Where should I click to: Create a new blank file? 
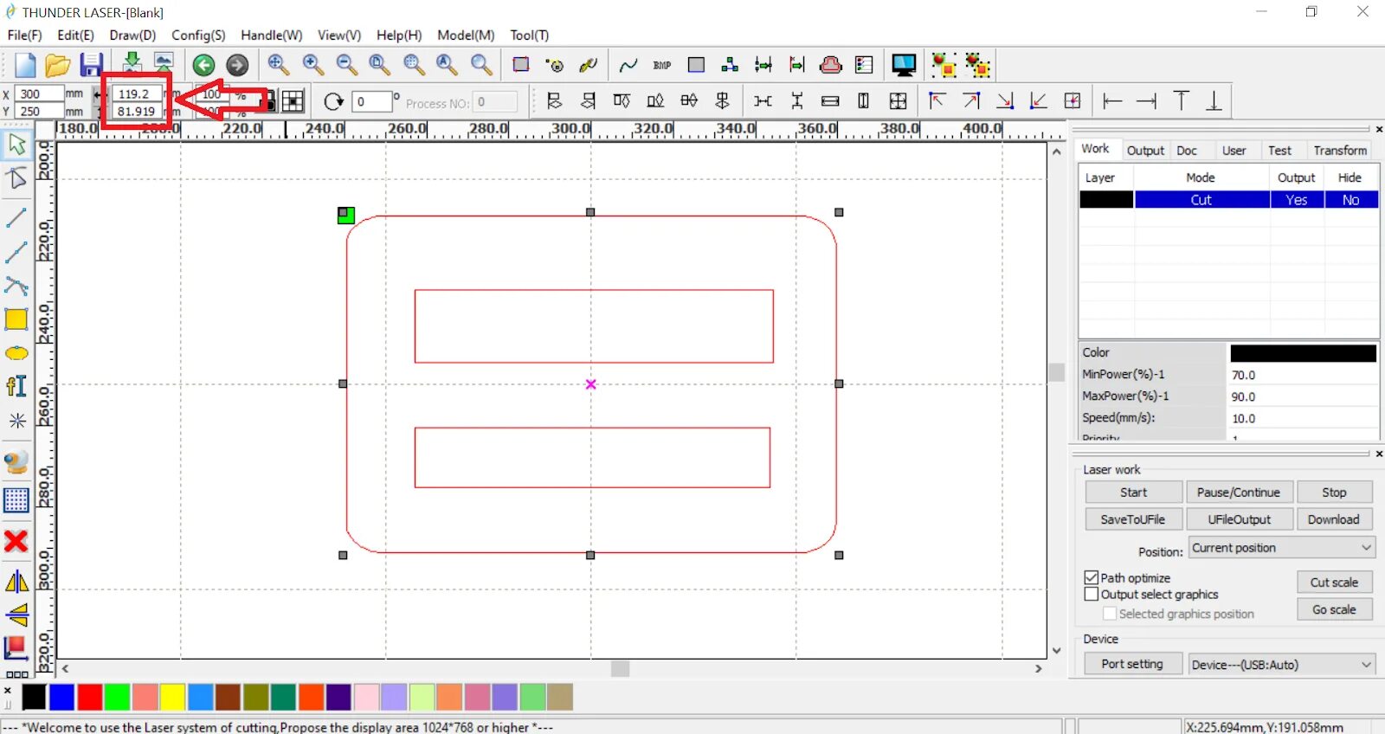pos(25,65)
